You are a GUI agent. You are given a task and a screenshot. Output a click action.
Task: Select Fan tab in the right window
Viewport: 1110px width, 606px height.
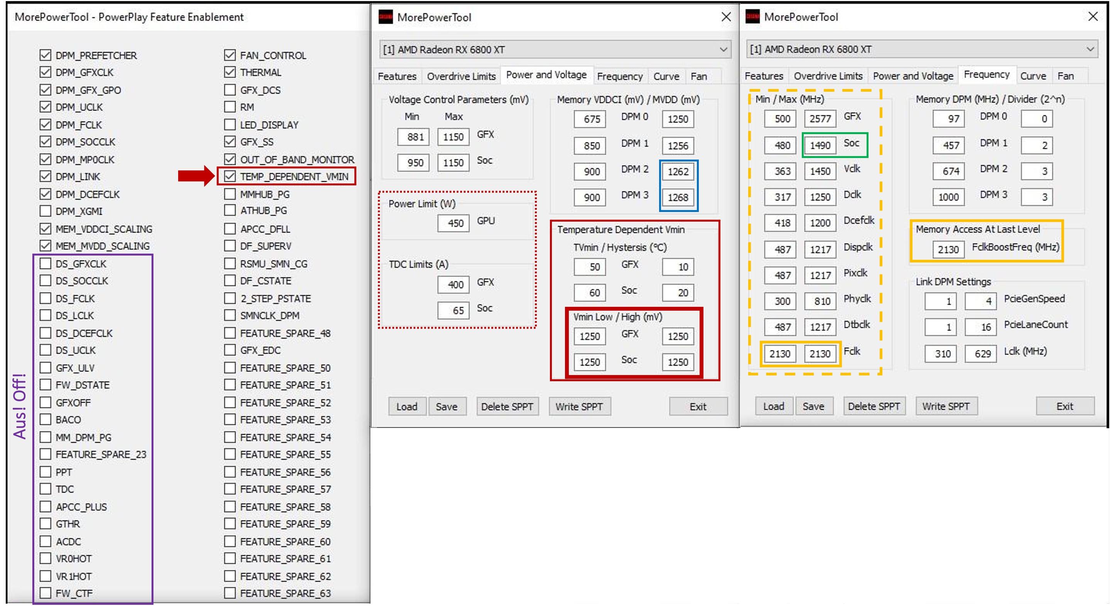(x=1065, y=76)
